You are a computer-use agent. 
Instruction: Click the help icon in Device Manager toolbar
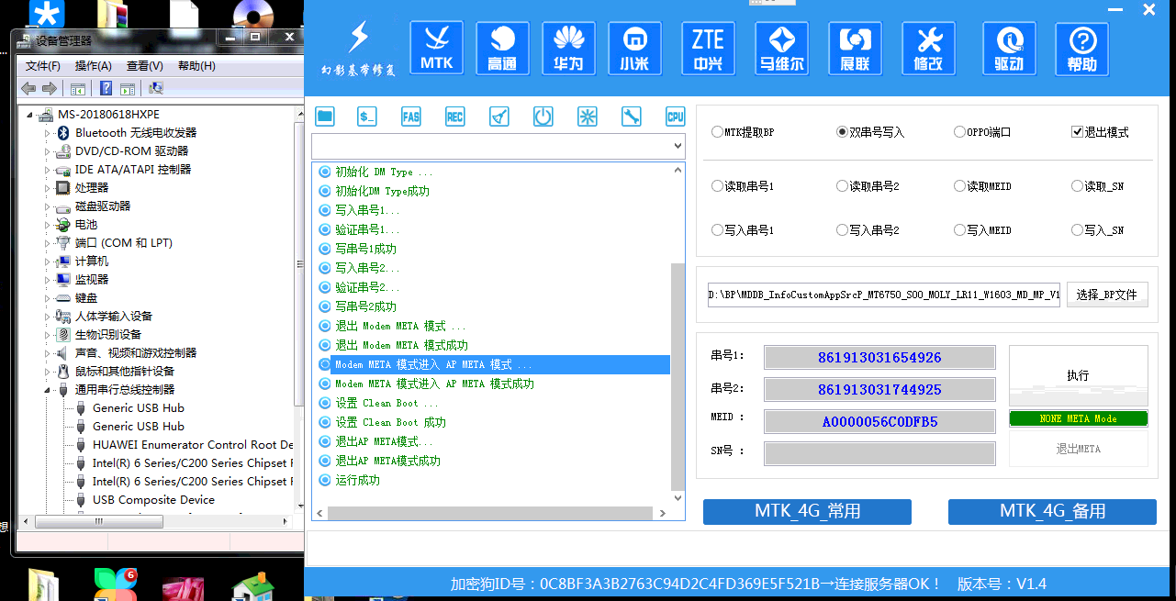coord(106,88)
